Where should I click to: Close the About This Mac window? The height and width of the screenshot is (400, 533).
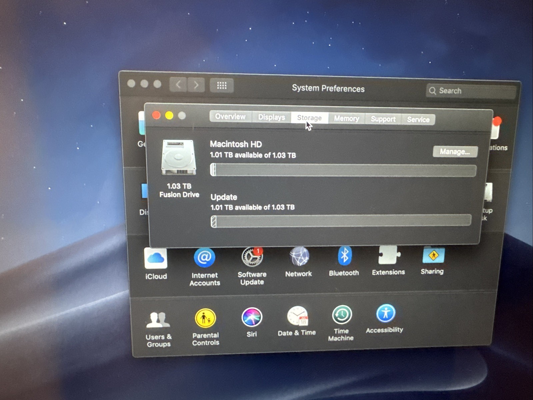(156, 115)
